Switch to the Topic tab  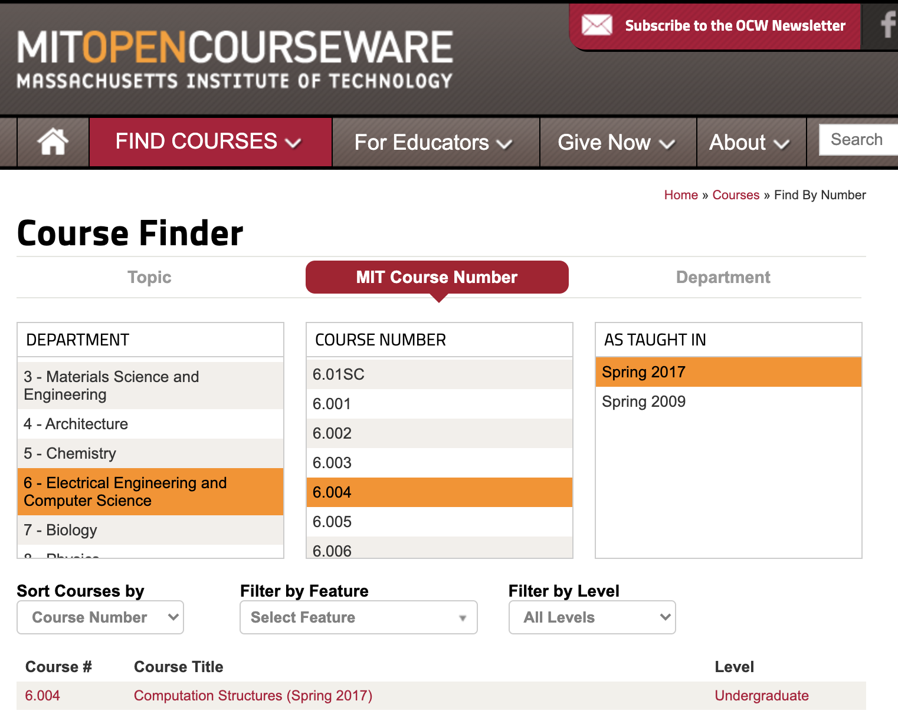149,277
